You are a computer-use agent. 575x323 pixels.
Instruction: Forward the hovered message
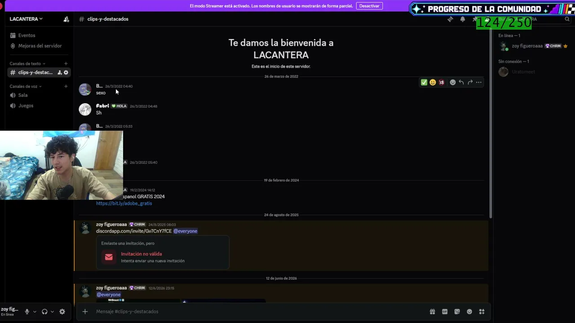pyautogui.click(x=470, y=83)
